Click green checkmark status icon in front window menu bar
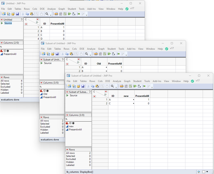214x174 pixels. point(192,81)
